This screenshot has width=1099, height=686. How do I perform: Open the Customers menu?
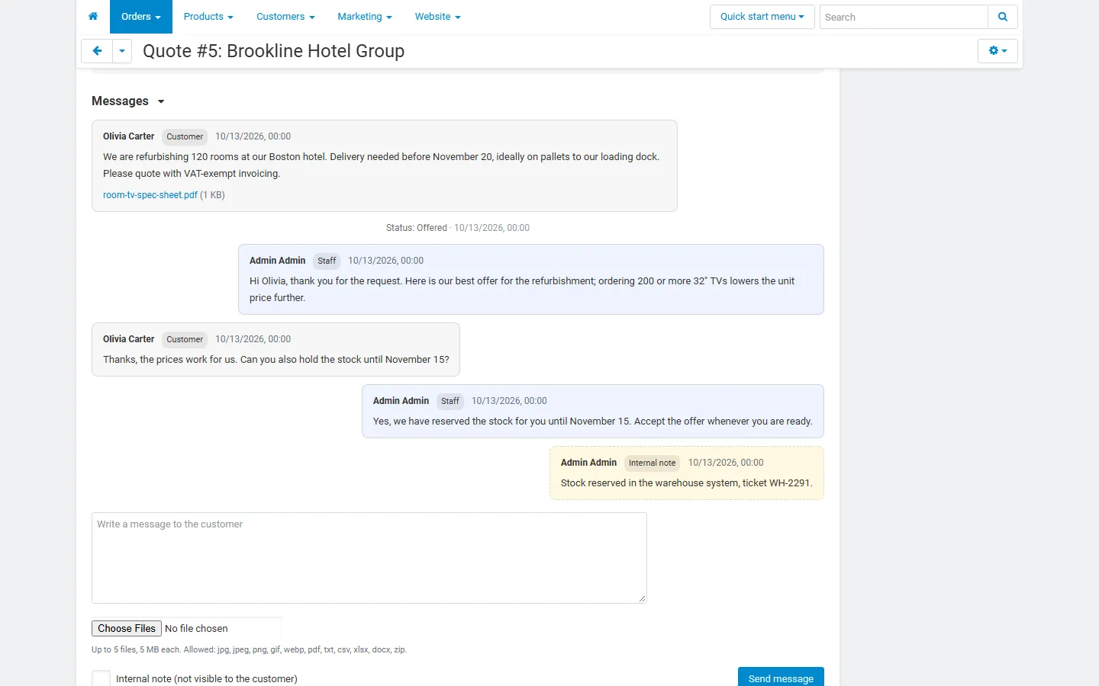click(285, 17)
